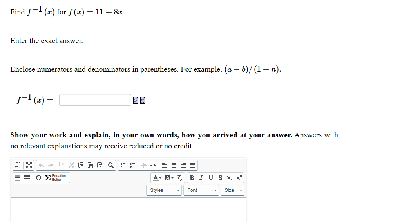Open the text color dropdown
393x222 pixels.
coord(157,178)
